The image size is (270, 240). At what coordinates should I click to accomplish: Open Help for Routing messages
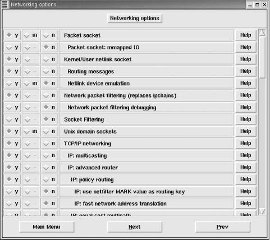246,71
